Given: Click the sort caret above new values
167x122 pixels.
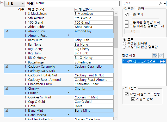Looking at the screenshot, I should (113, 9).
